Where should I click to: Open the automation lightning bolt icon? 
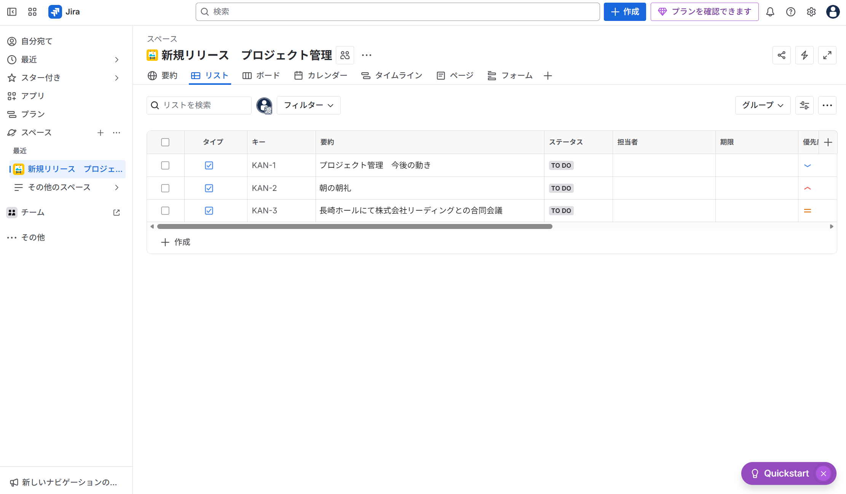point(804,55)
